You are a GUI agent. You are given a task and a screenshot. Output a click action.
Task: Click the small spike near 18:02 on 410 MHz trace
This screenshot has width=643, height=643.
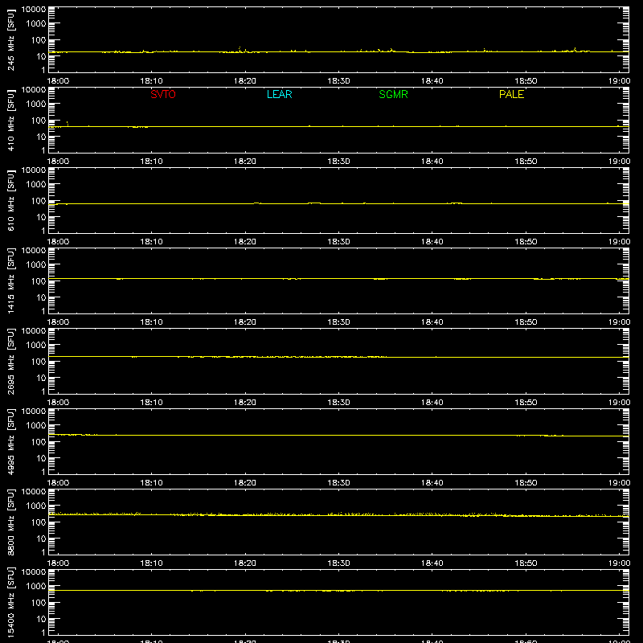coord(68,123)
